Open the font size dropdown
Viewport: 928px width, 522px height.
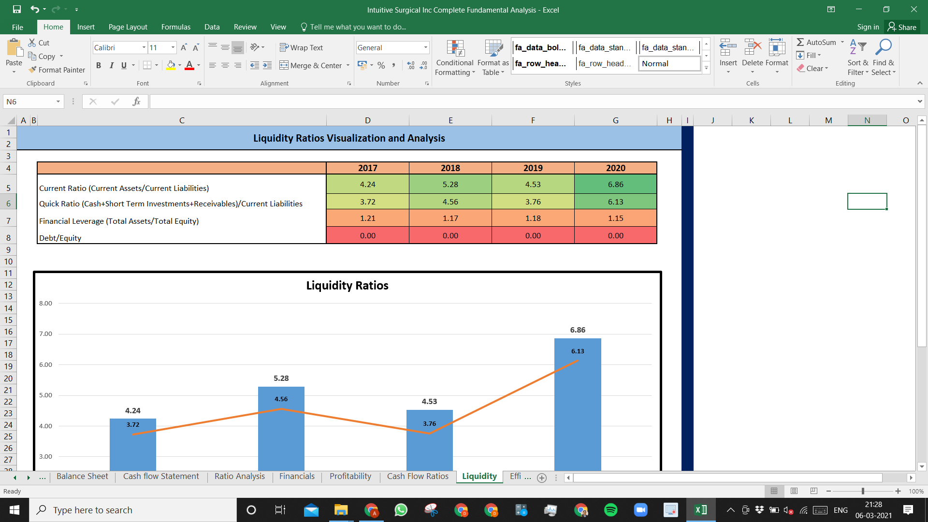pos(173,47)
